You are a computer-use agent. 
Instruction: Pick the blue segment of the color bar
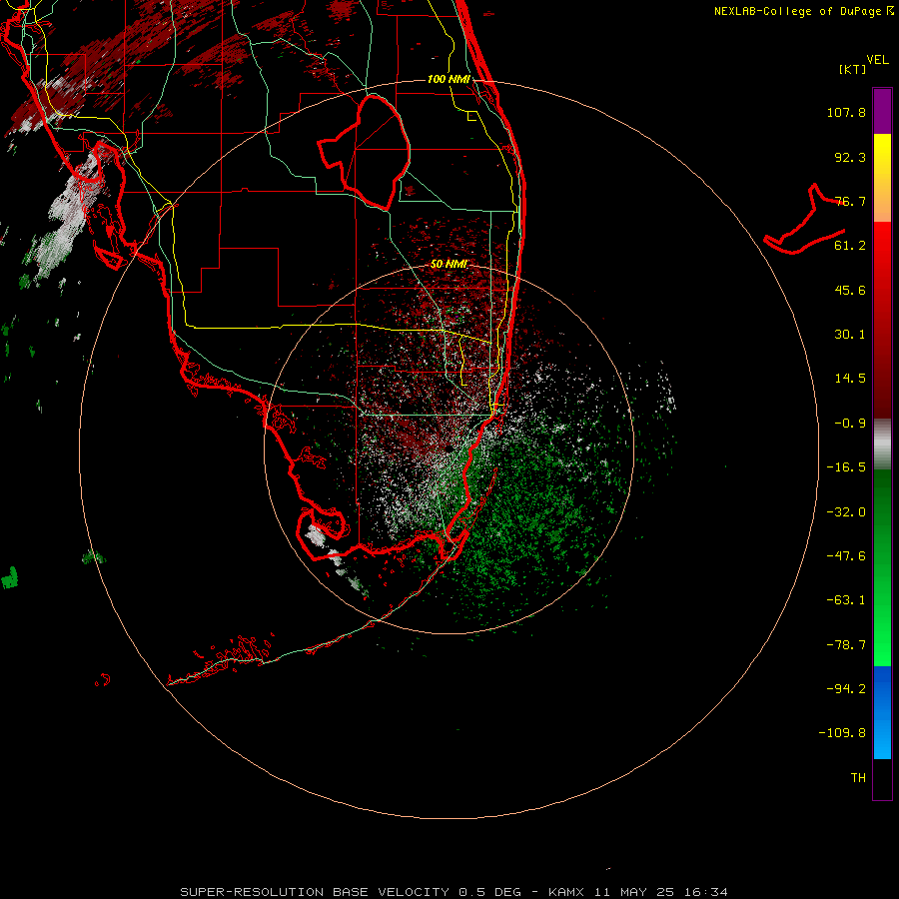point(882,712)
